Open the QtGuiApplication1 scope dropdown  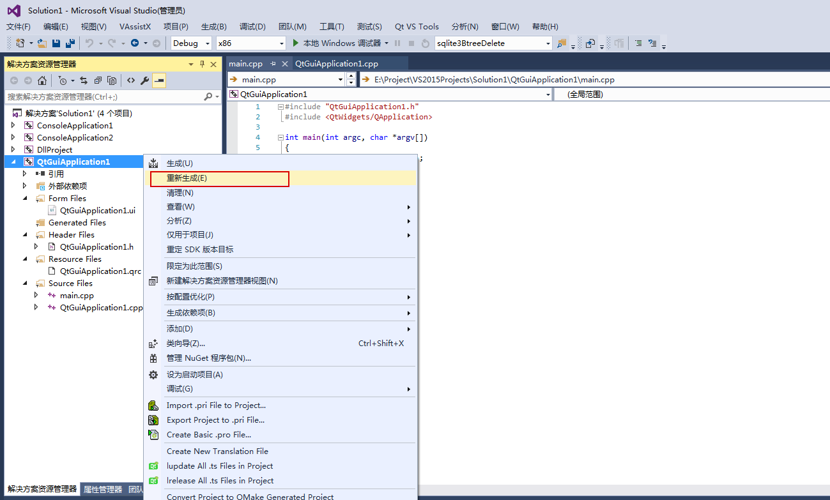click(x=548, y=95)
